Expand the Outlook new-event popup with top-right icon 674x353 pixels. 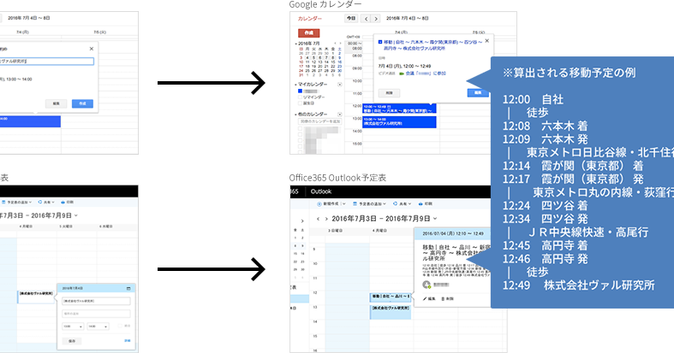pos(128,289)
